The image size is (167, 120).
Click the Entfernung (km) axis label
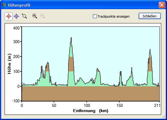(x=91, y=111)
